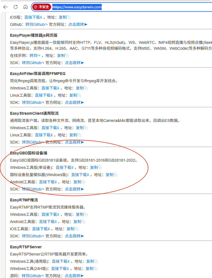Click the EasyGBD国标设备端 heading
The image size is (212, 278).
29,153
